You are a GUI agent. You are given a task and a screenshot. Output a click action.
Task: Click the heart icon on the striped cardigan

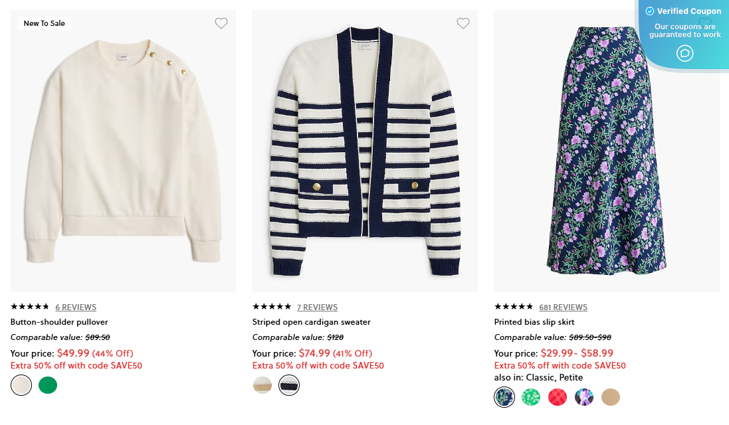click(463, 23)
